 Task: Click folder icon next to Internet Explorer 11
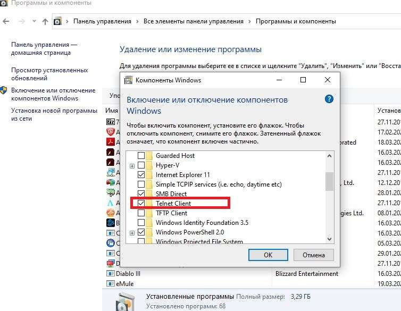(149, 175)
